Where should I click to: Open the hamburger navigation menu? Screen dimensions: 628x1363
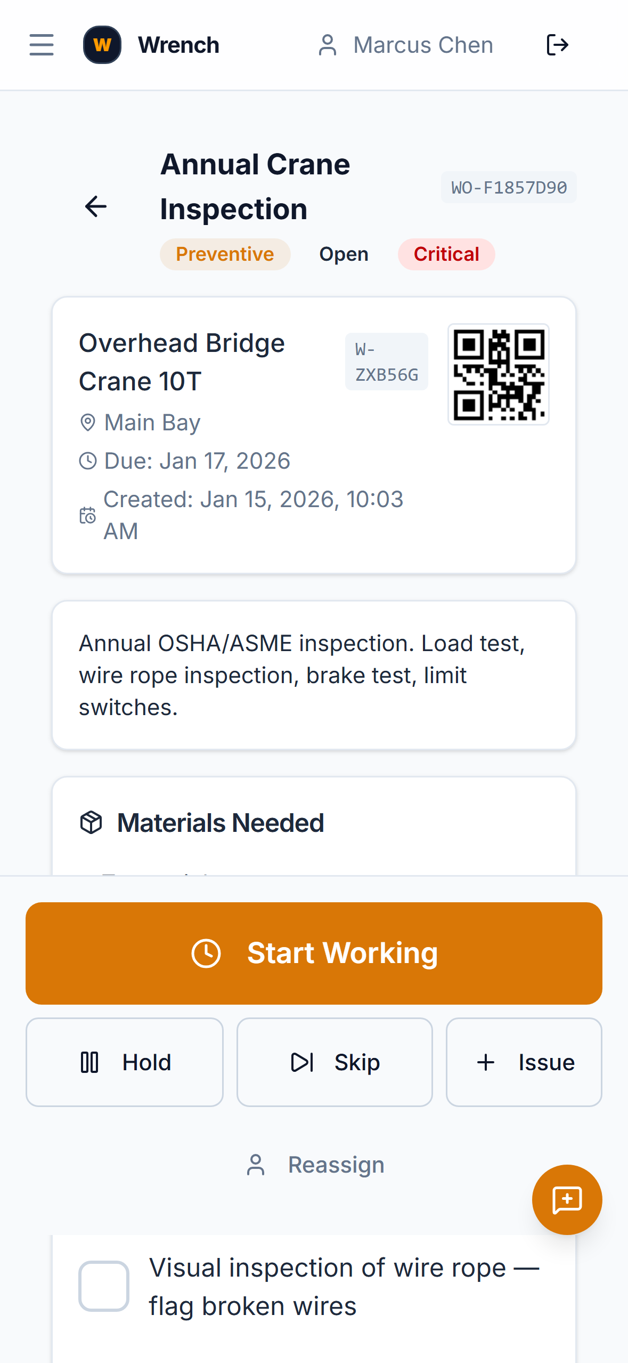(42, 45)
